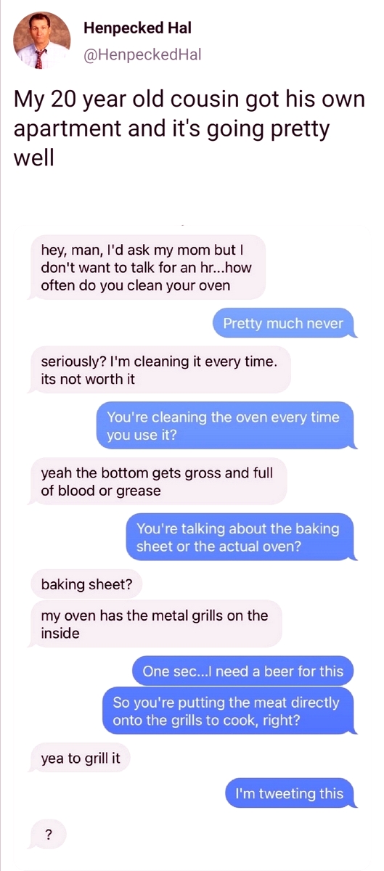The width and height of the screenshot is (384, 871).
Task: Click the word 'oven' in the first gray message
Action: [x=214, y=285]
